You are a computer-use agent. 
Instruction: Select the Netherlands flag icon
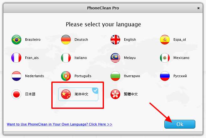16,76
